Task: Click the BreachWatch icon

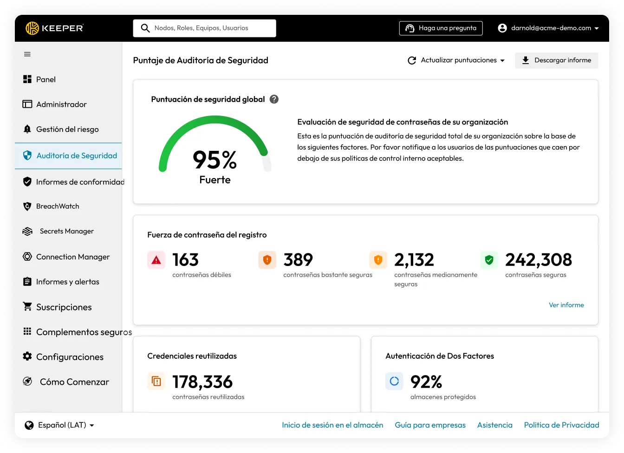Action: 27,206
